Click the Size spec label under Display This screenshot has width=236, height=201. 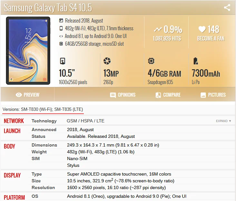(x=36, y=181)
